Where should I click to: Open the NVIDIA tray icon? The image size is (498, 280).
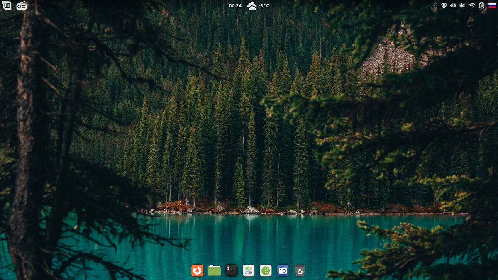[x=453, y=5]
